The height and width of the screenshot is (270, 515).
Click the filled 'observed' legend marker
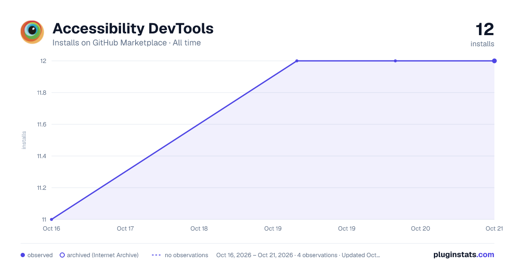(23, 255)
